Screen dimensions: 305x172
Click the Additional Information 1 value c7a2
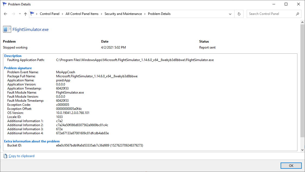(59, 121)
